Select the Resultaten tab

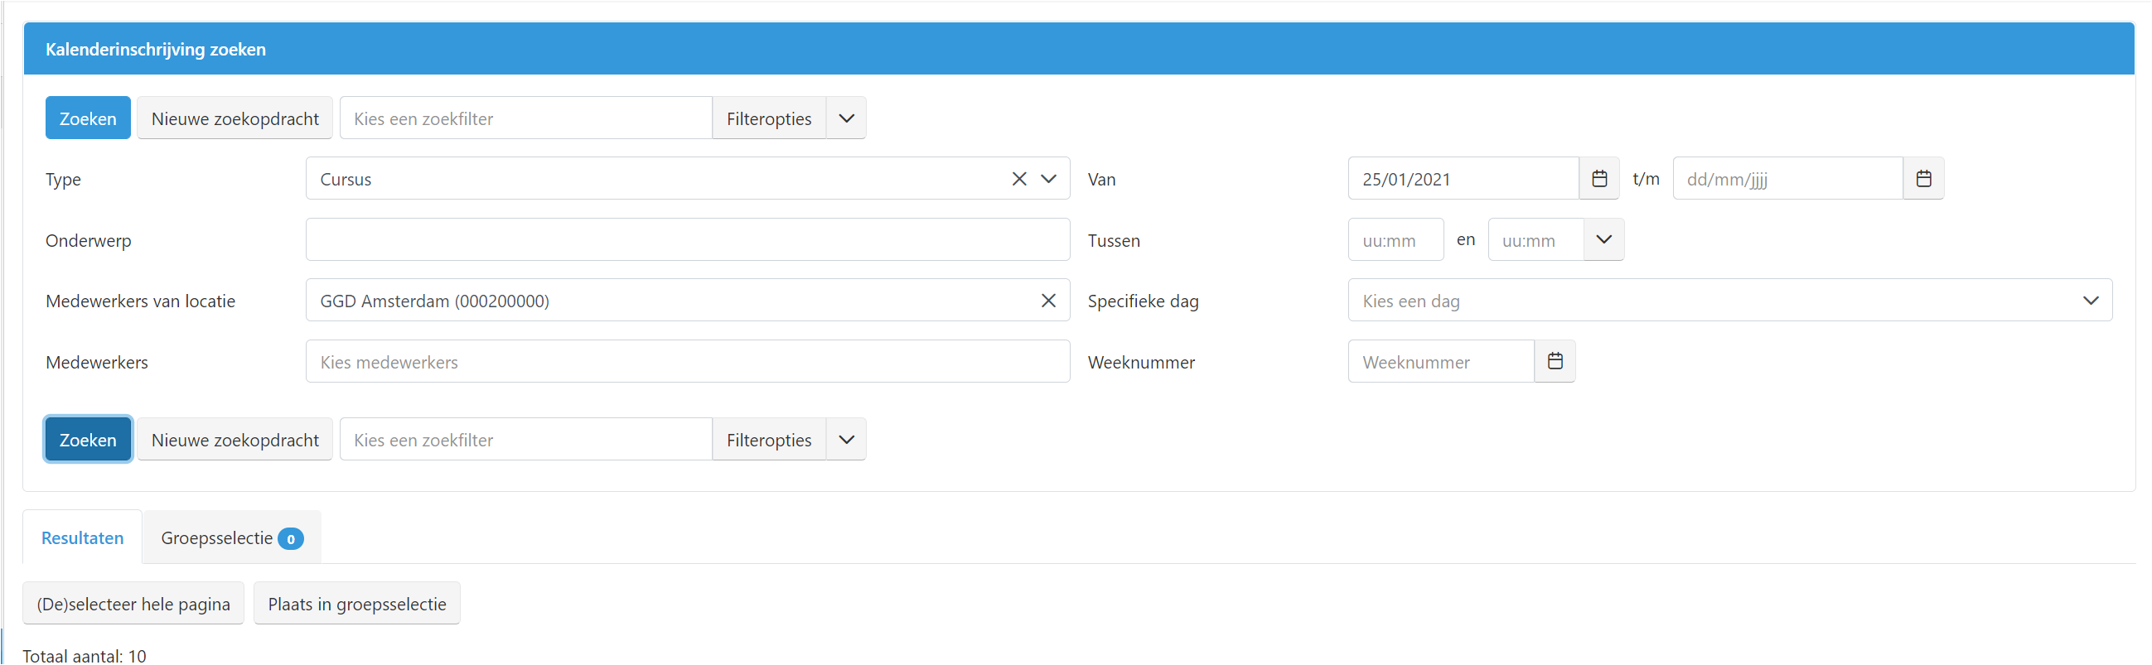point(82,538)
